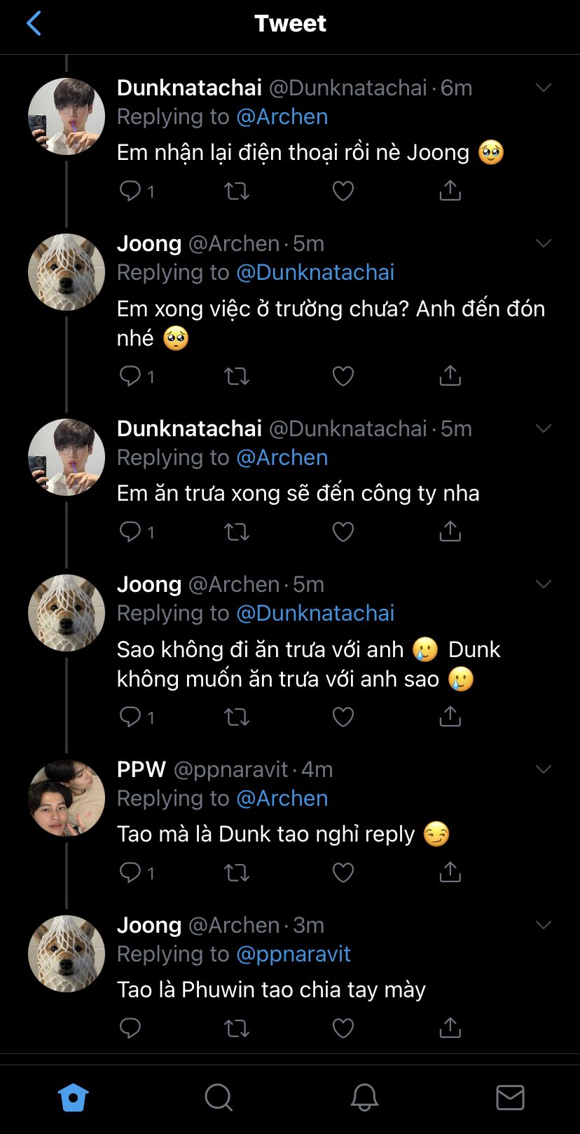Screen dimensions: 580x1134
Task: Open the @ppnaravit mention link
Action: click(294, 954)
